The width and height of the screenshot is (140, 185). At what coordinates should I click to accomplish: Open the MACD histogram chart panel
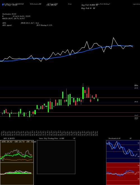(x=17, y=174)
